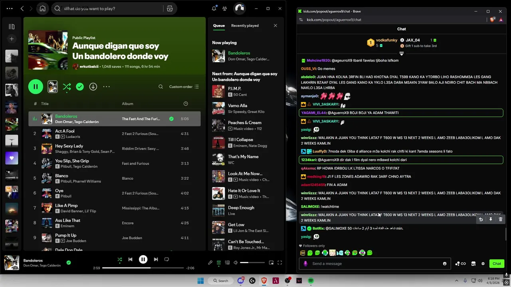Skip to the next track
This screenshot has width=511, height=287.
click(156, 259)
